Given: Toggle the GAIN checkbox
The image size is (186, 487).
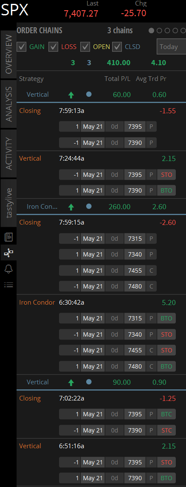Looking at the screenshot, I should (x=21, y=46).
